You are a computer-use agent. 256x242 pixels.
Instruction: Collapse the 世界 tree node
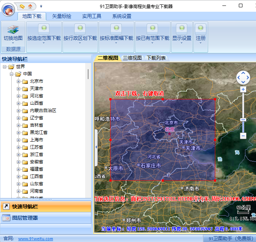pos(4,67)
